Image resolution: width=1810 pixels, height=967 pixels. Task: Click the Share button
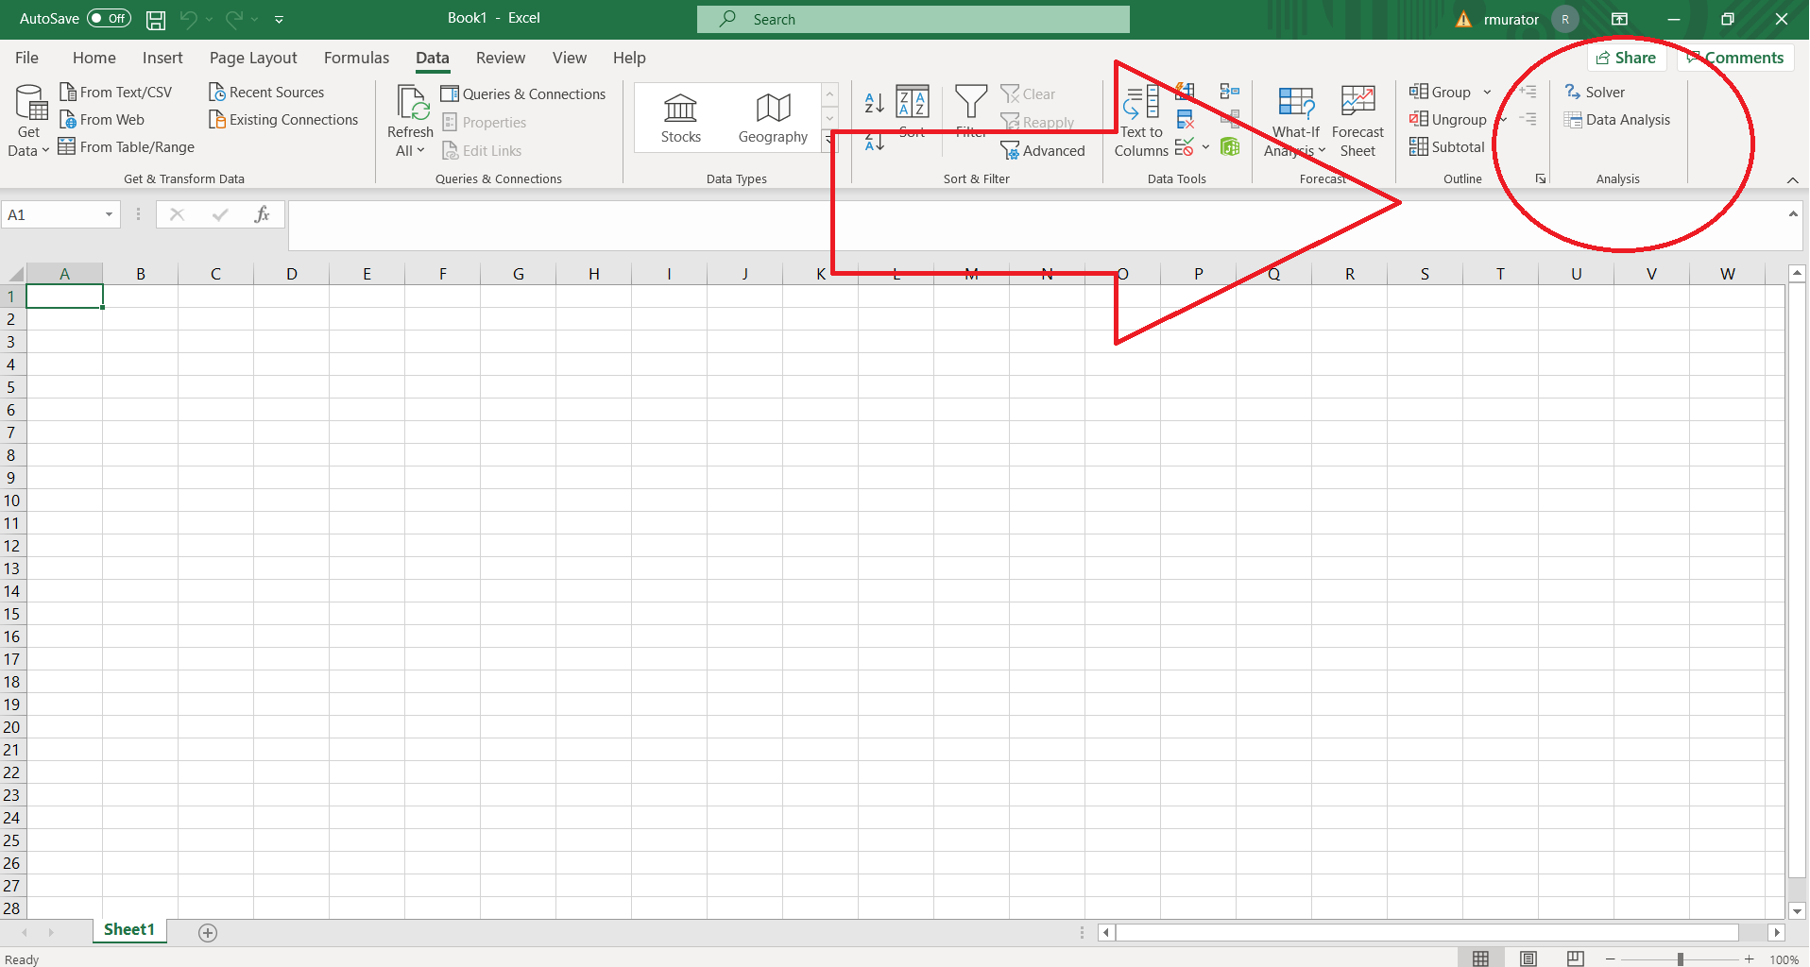[1627, 58]
